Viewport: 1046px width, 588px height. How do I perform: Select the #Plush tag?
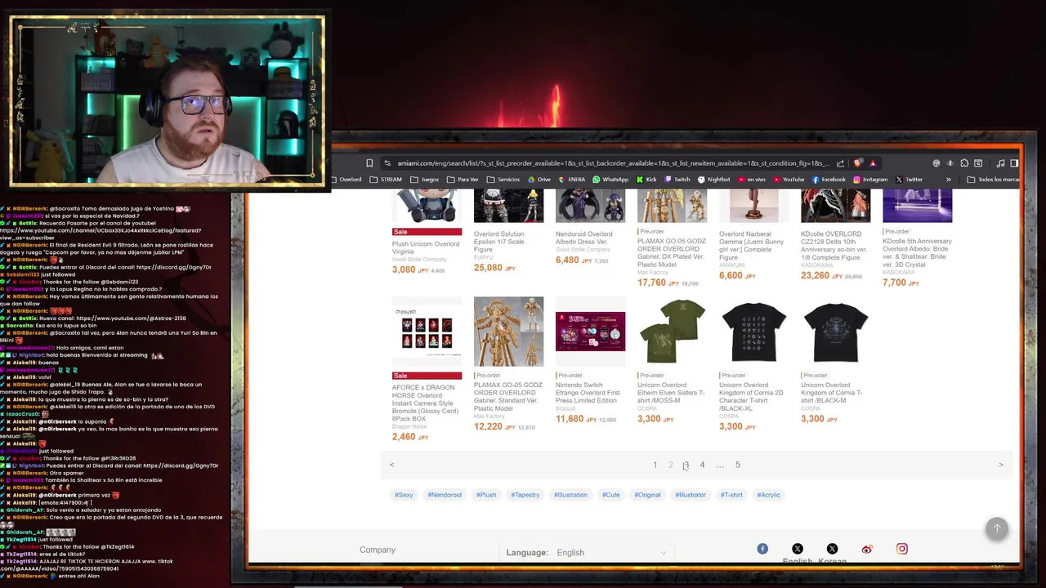(486, 495)
